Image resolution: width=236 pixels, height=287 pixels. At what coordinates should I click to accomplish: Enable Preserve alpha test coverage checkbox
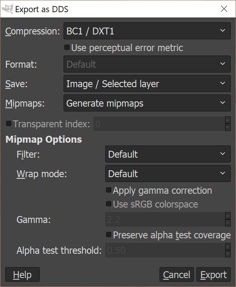108,234
